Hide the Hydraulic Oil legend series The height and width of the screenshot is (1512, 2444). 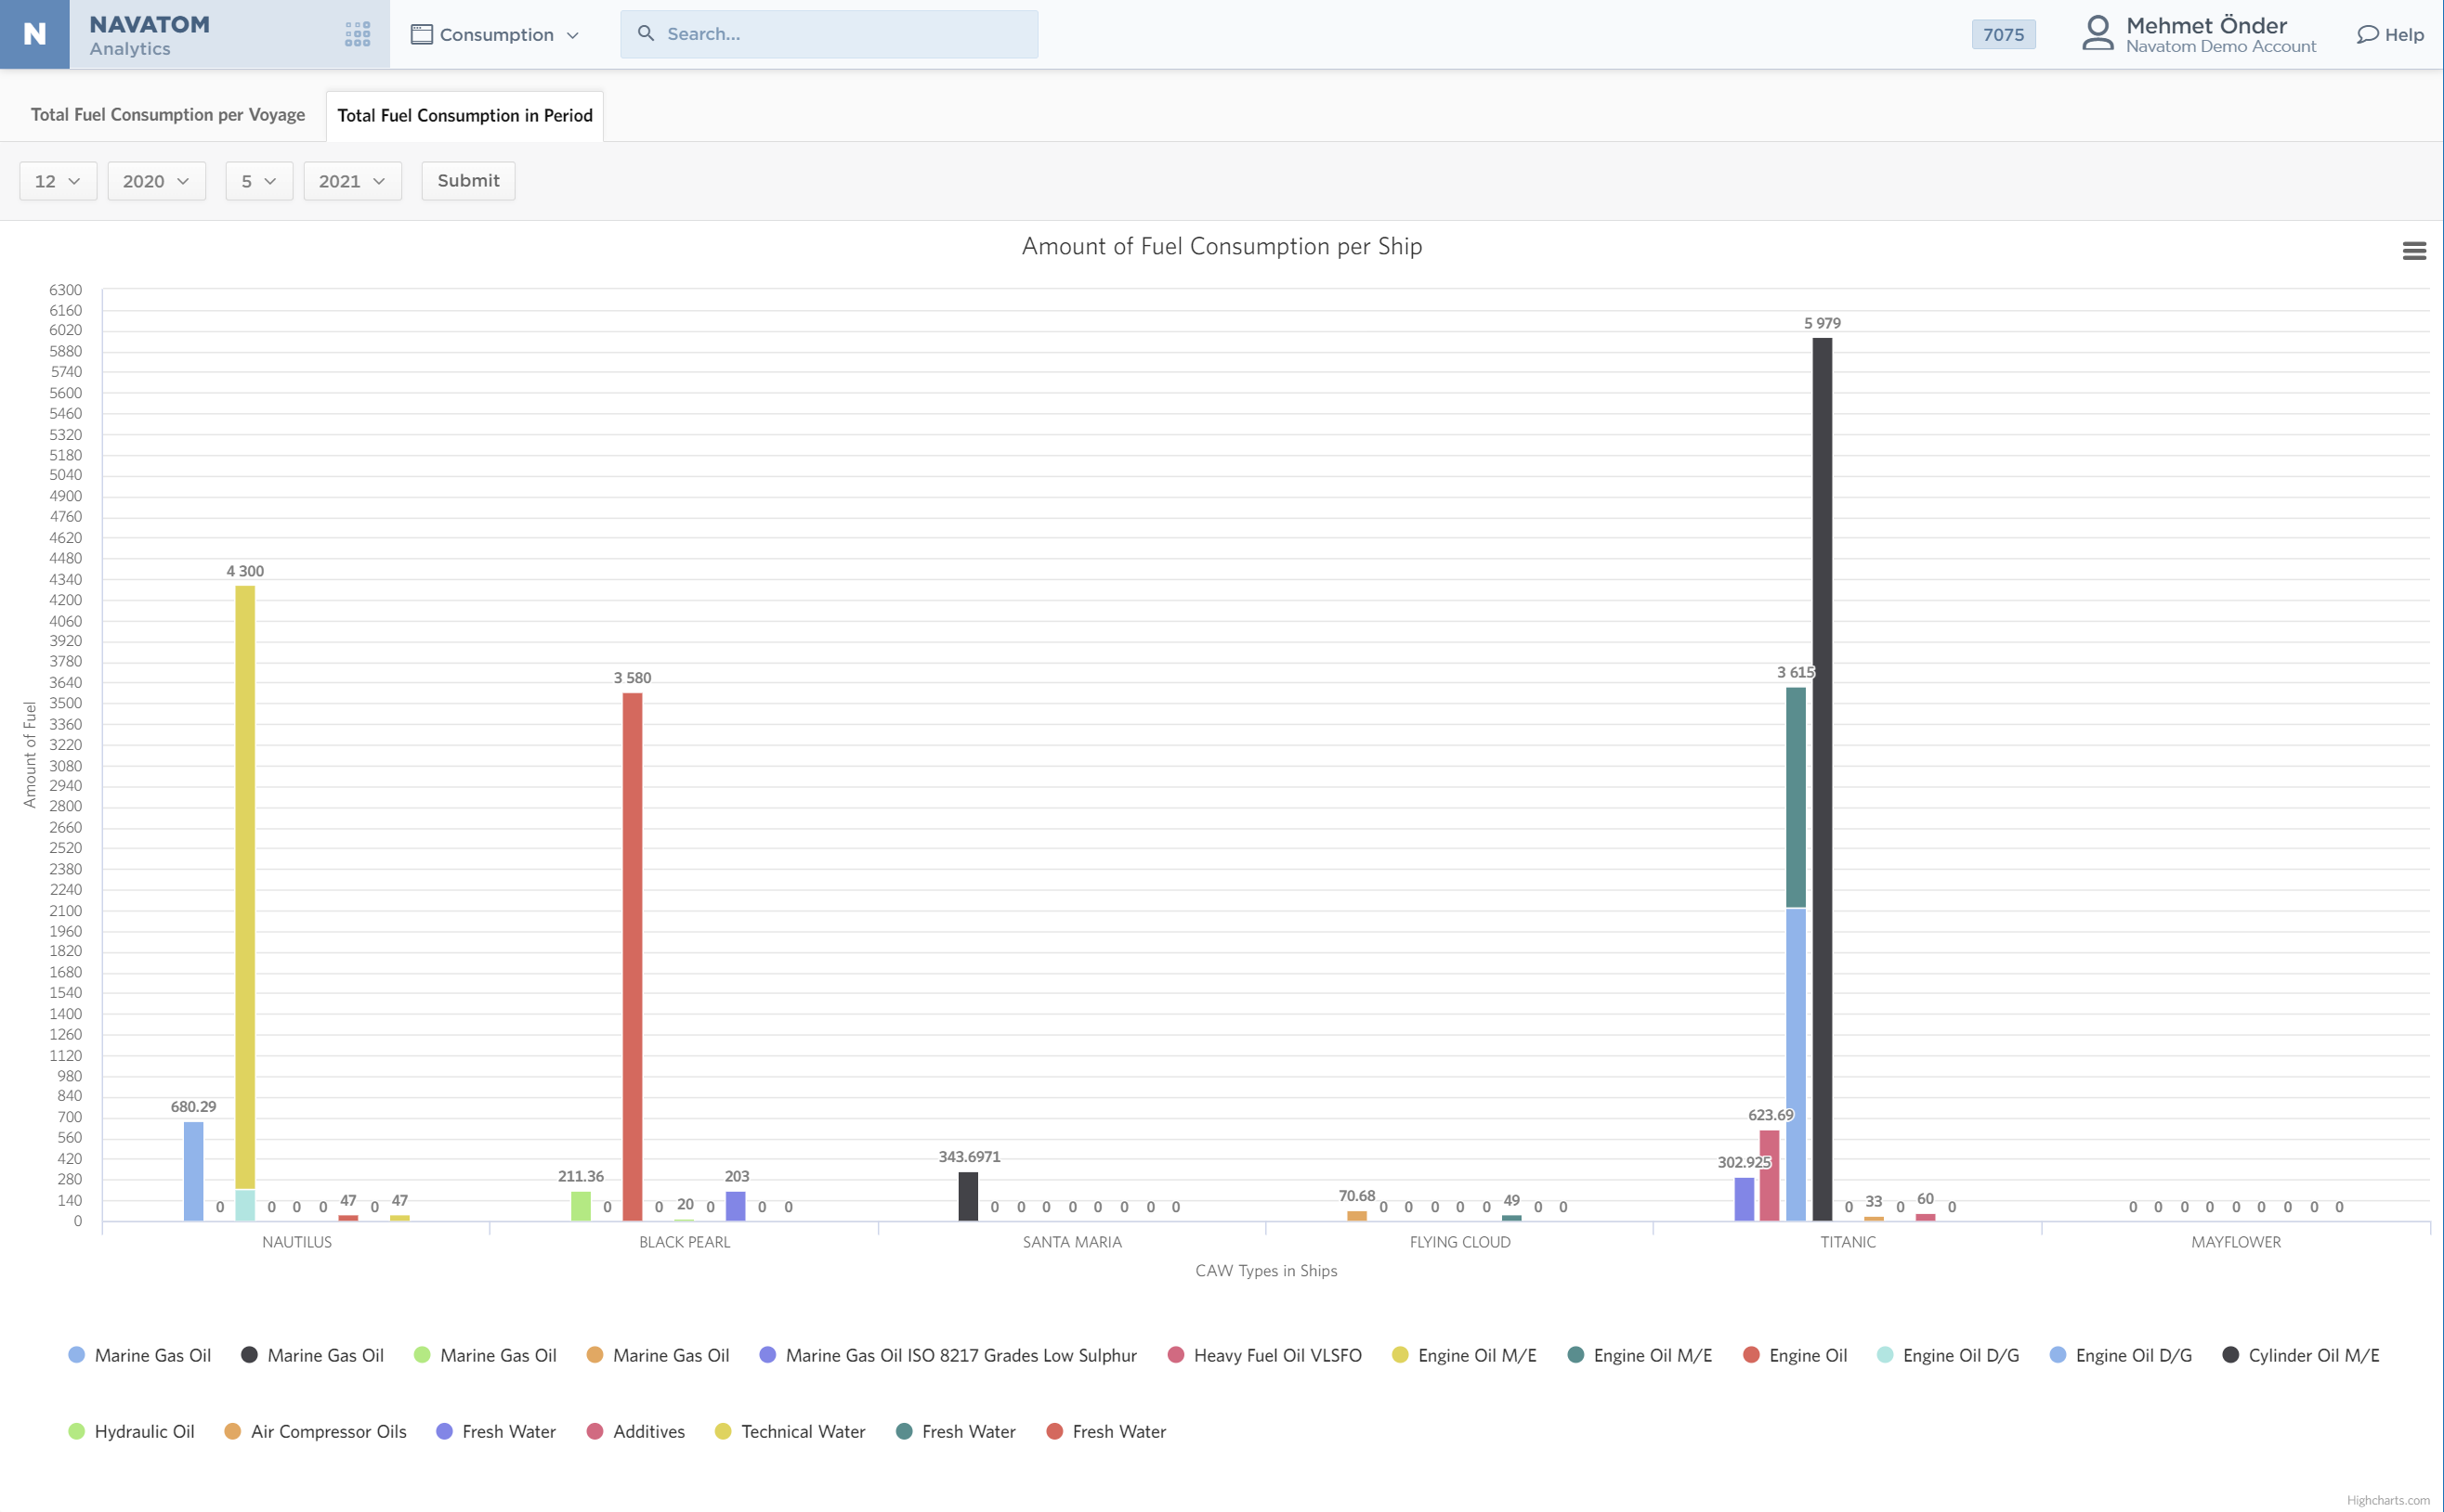tap(143, 1431)
